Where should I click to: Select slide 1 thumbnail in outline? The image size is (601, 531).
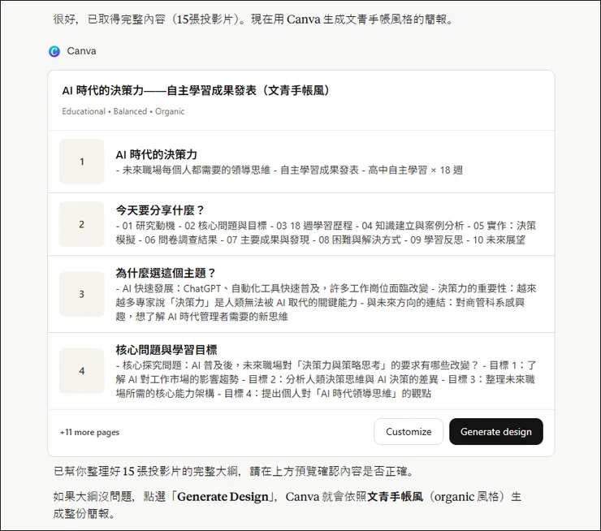pos(82,162)
